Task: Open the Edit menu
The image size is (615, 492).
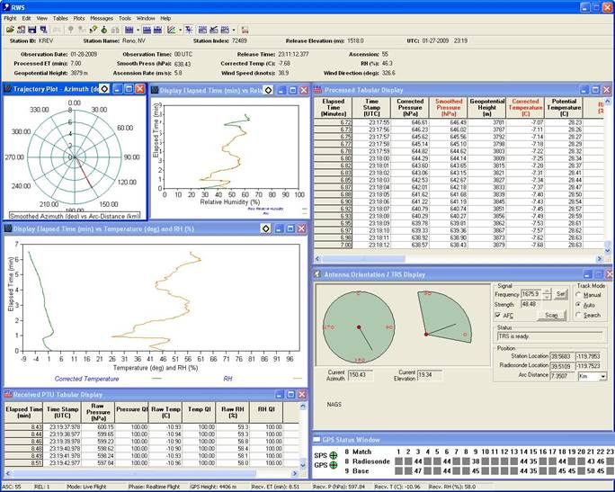Action: pos(26,19)
